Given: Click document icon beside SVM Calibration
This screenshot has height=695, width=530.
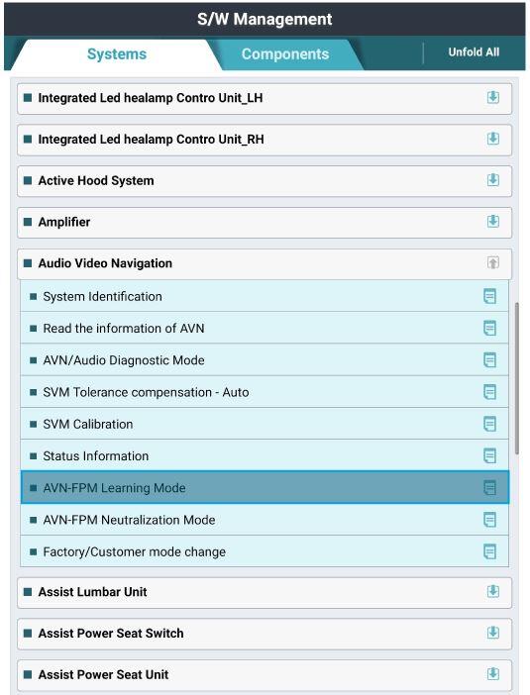Looking at the screenshot, I should 489,424.
